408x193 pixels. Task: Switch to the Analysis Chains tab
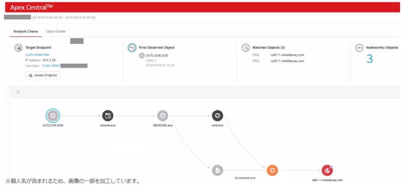tap(26, 31)
